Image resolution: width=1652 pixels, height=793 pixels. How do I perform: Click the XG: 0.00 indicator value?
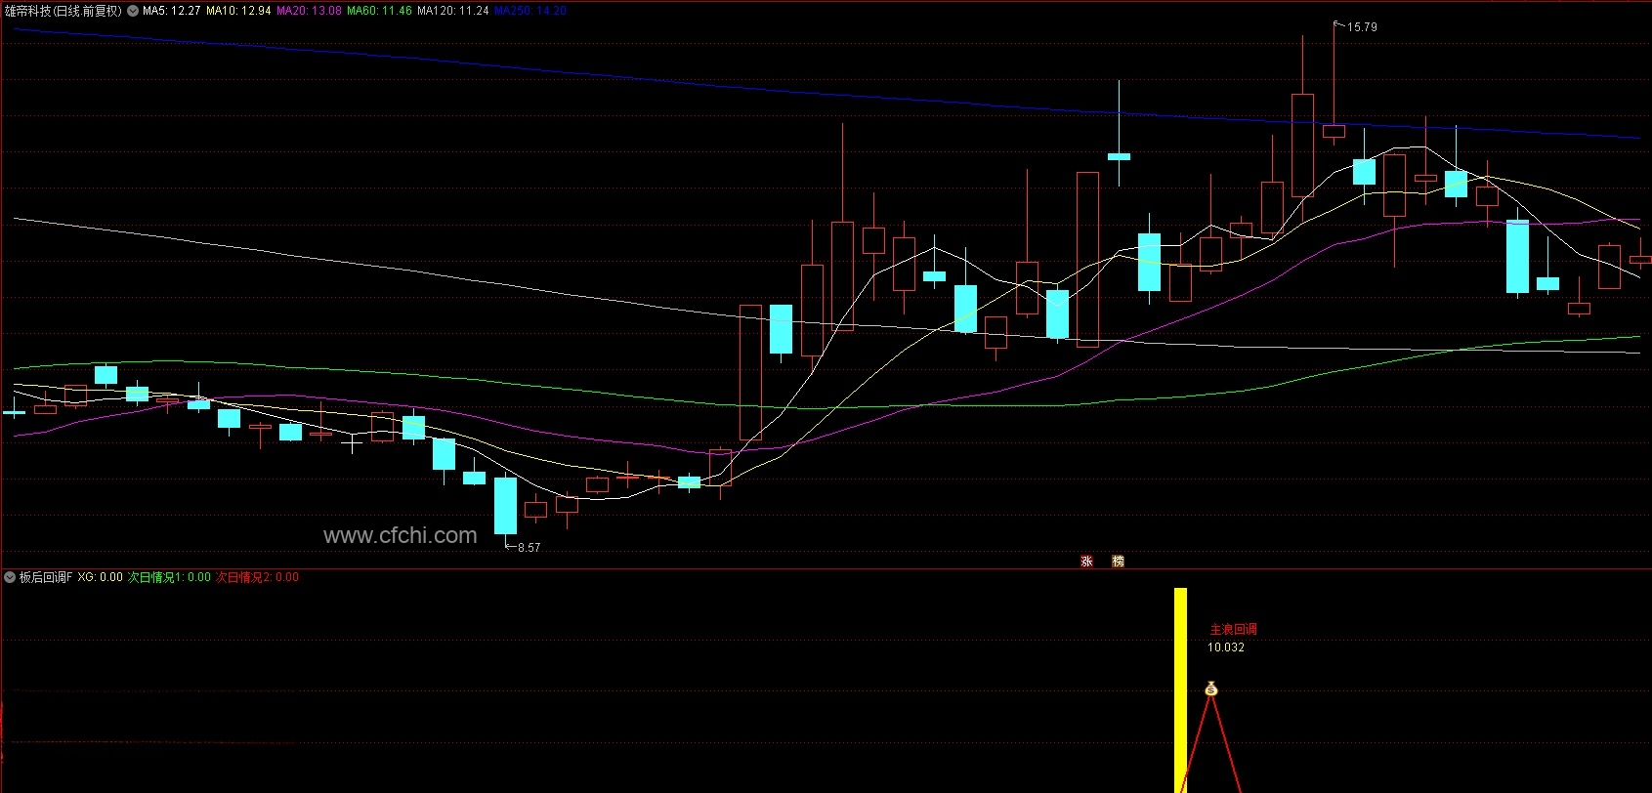click(x=100, y=577)
